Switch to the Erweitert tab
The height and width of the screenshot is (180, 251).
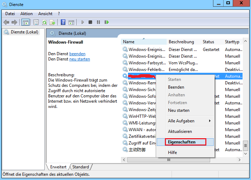point(58,167)
